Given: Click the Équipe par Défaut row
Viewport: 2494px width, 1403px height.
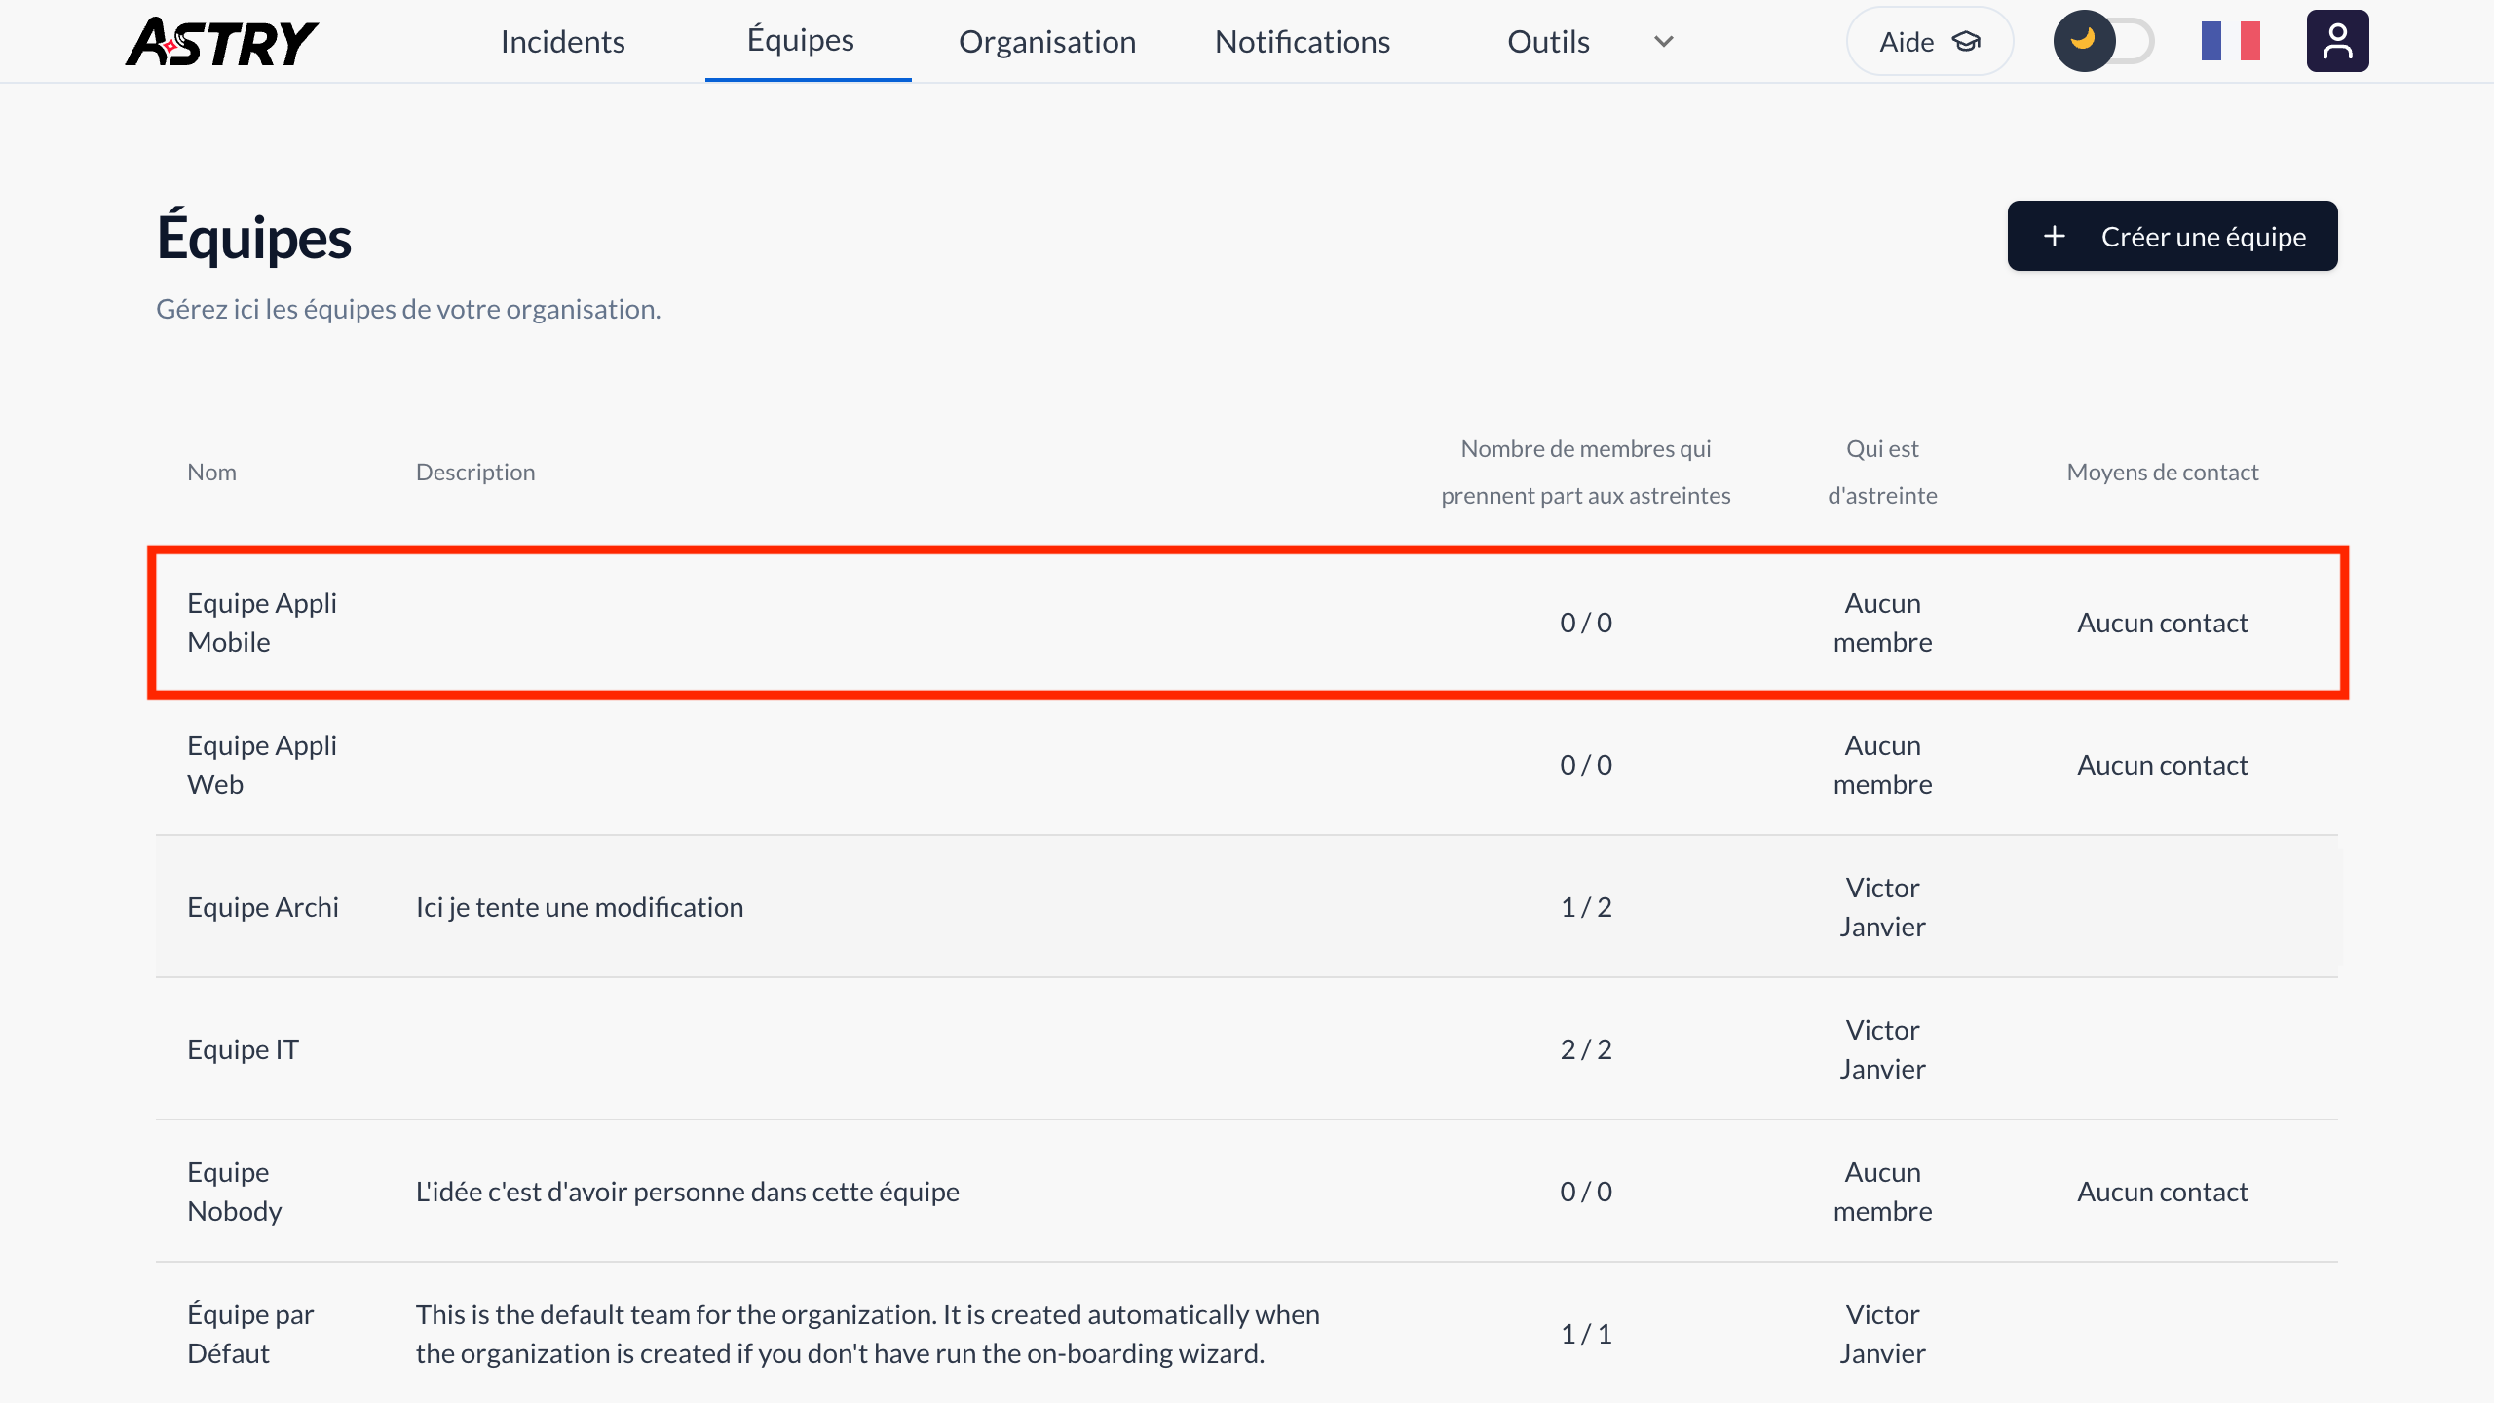Looking at the screenshot, I should [x=249, y=1333].
